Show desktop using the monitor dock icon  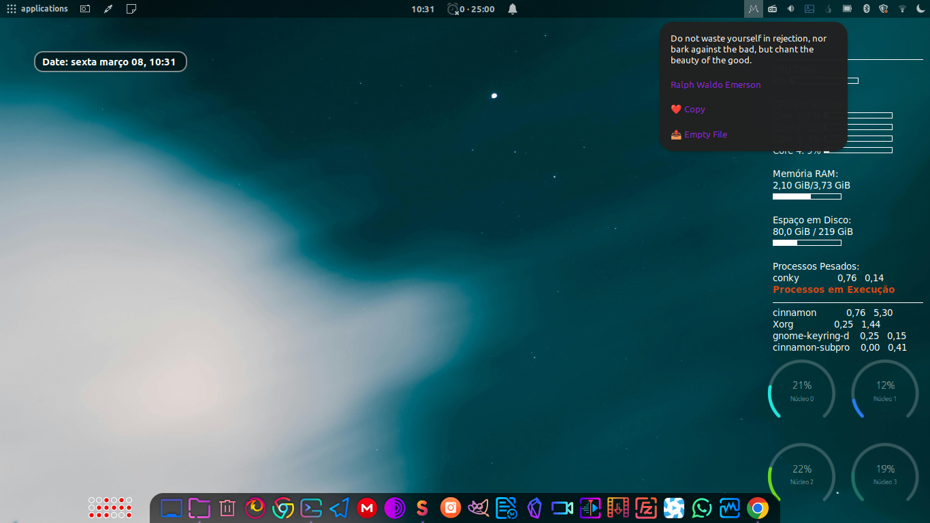click(x=171, y=508)
